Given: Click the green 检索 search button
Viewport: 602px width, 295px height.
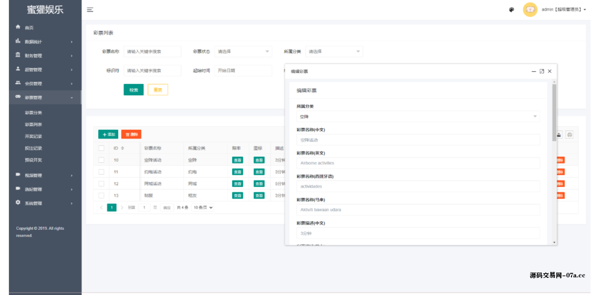Looking at the screenshot, I should (x=133, y=90).
